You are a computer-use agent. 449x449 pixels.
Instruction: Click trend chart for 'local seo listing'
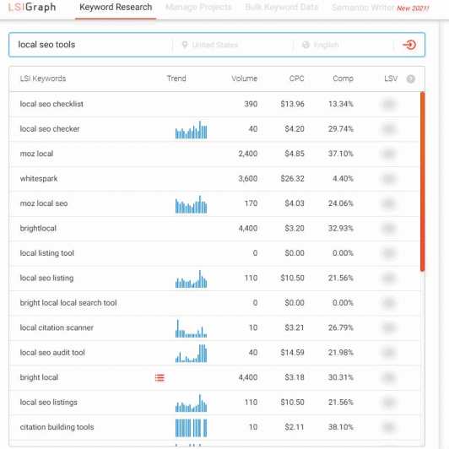click(191, 279)
